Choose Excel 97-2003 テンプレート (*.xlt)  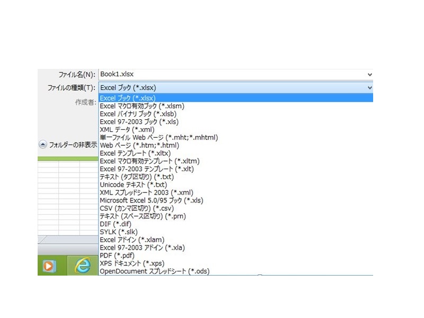pos(147,169)
